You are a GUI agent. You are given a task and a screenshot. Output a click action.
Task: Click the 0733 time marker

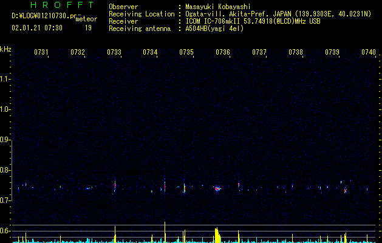[114, 52]
